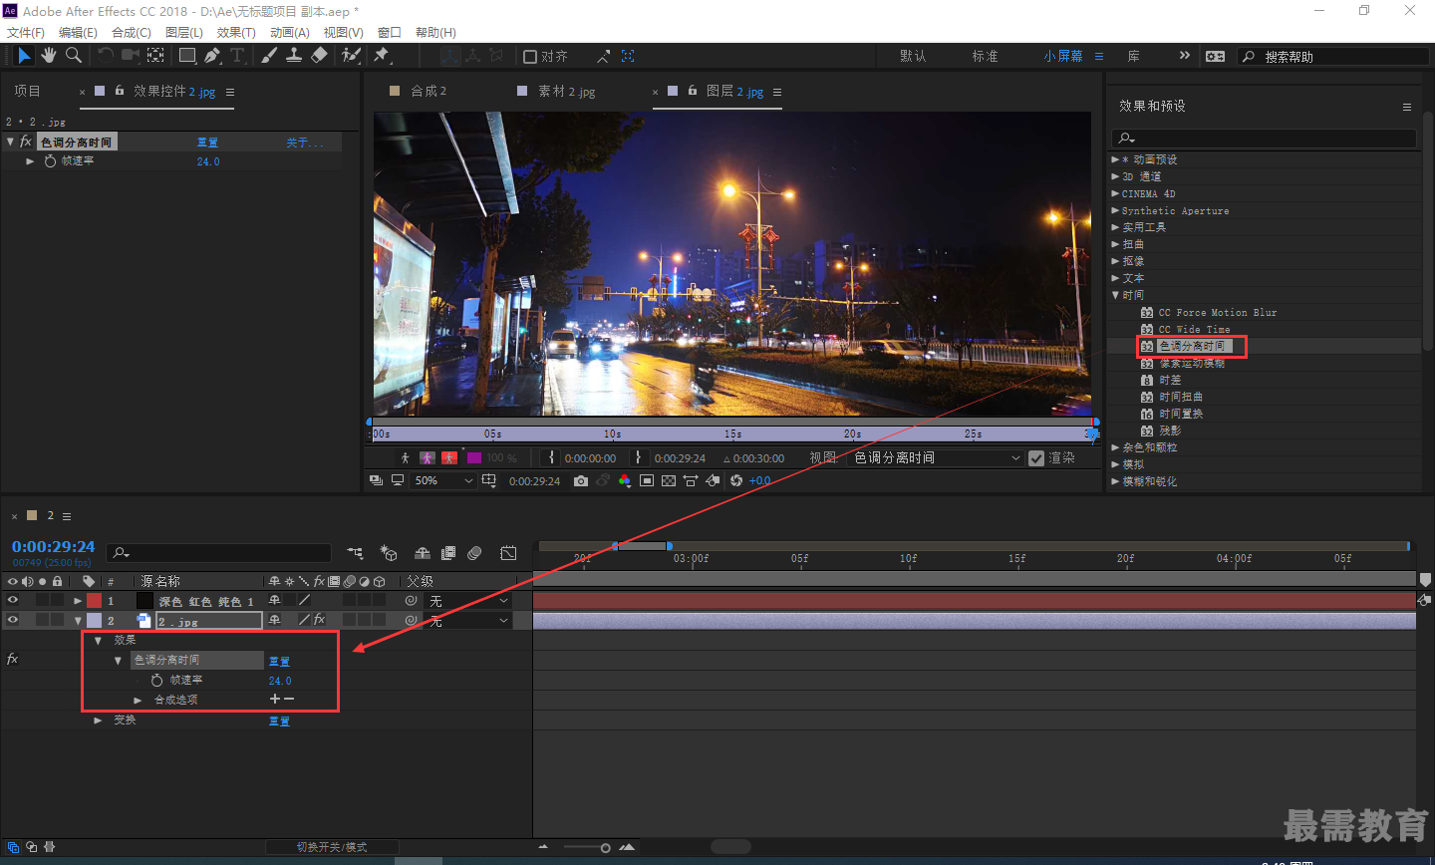Screen dimensions: 1435x865
Task: Take a snapshot with the camera icon
Action: click(581, 480)
